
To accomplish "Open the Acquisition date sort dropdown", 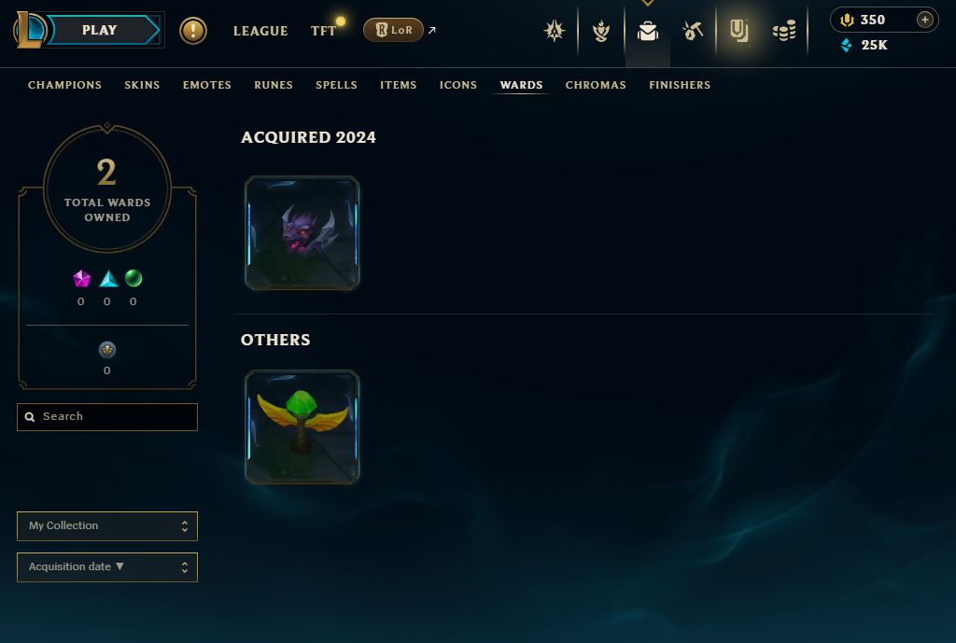I will tap(107, 567).
